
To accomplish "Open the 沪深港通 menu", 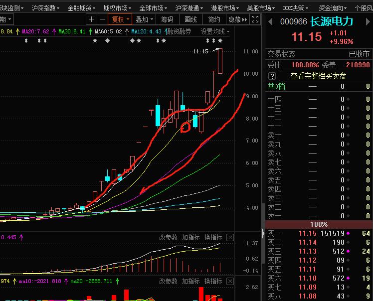I will point(189,8).
